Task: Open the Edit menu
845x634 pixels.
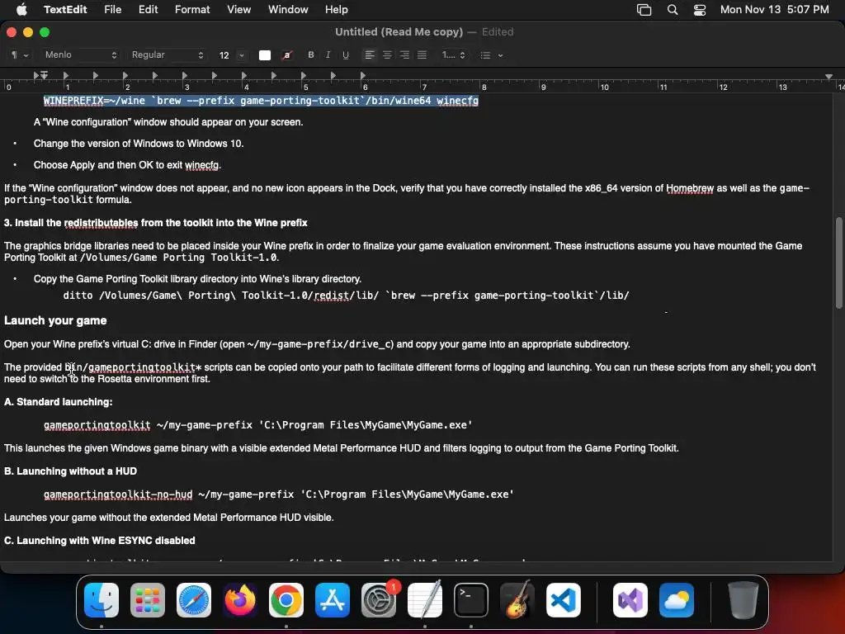Action: [149, 9]
